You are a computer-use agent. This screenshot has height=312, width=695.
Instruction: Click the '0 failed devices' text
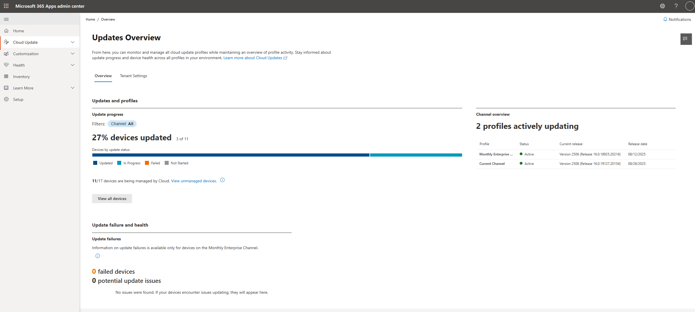point(113,271)
